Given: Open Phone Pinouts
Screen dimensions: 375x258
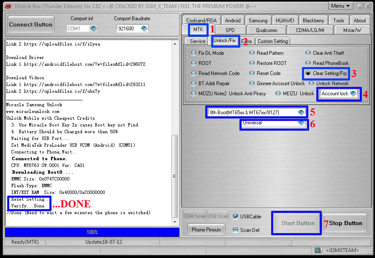Looking at the screenshot, I should pyautogui.click(x=207, y=230).
